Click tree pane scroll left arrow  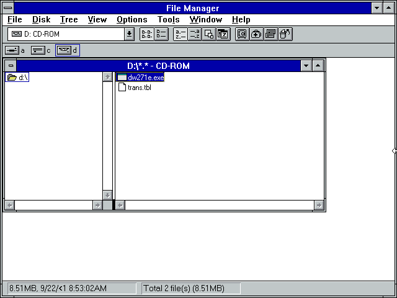pyautogui.click(x=10, y=205)
